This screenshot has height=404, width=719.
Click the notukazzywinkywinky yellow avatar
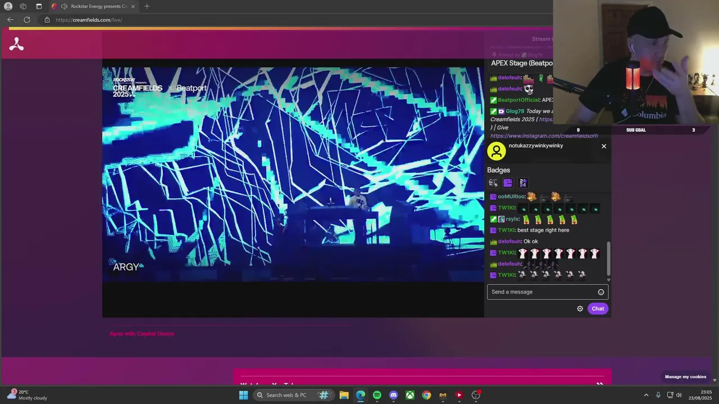(496, 151)
